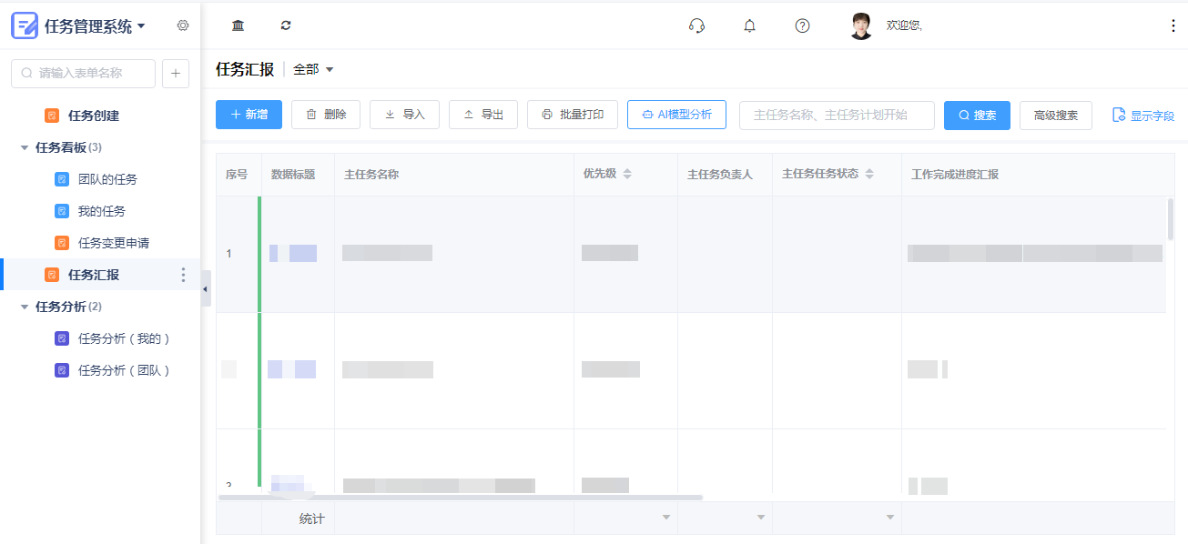Click the AI模型分析 button
The width and height of the screenshot is (1188, 544).
(676, 115)
